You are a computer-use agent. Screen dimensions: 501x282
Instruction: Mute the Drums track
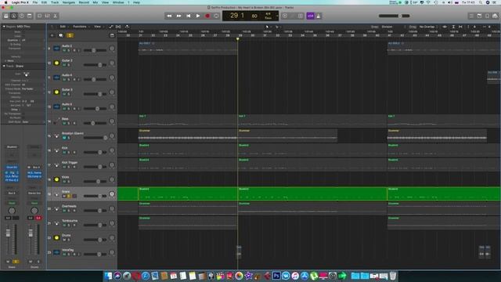64,240
